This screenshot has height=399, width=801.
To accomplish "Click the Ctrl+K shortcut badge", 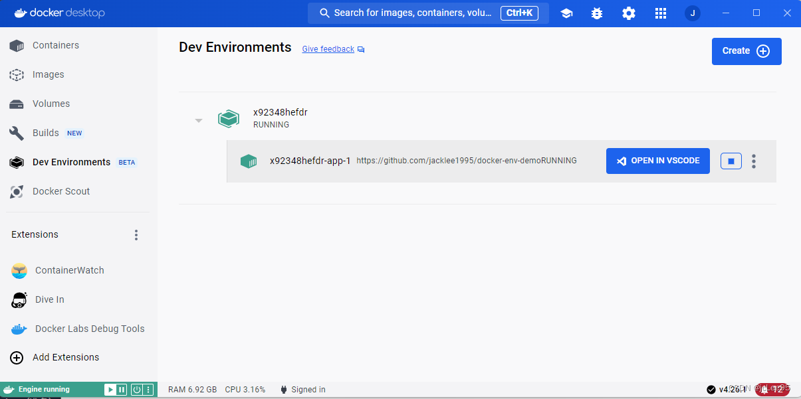I will click(519, 13).
